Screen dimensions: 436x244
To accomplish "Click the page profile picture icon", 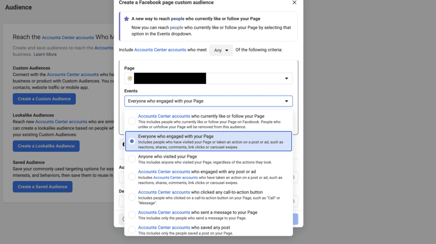I will tap(129, 78).
